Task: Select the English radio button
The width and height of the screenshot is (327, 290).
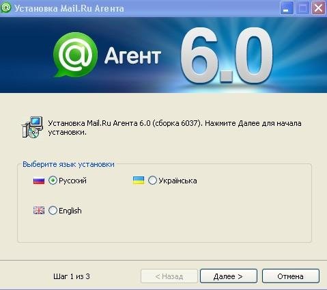Action: [x=53, y=210]
